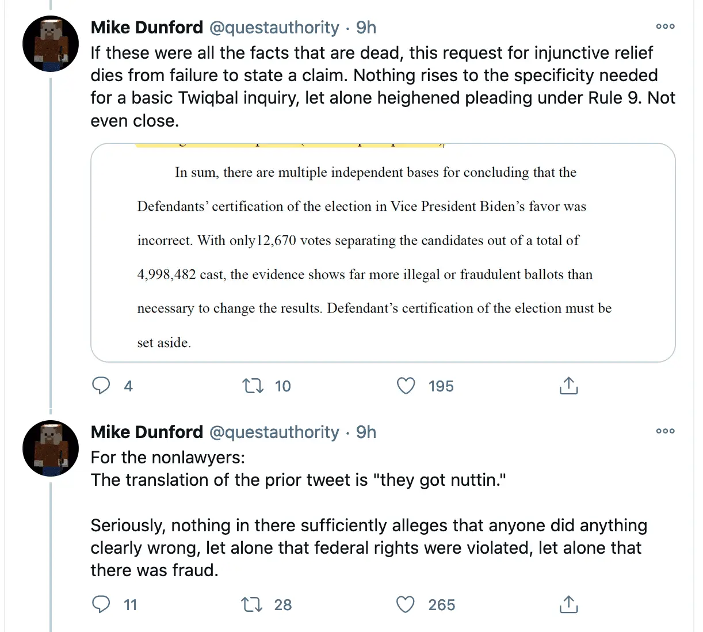Open Mike Dunford name in second tweet

point(147,432)
